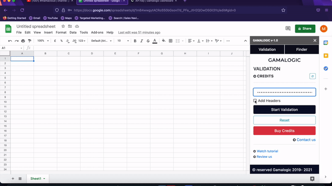Open the File menu
The width and height of the screenshot is (332, 186).
[x=19, y=33]
